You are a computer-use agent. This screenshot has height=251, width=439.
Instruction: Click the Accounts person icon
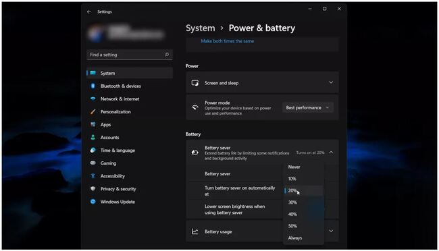pyautogui.click(x=93, y=138)
